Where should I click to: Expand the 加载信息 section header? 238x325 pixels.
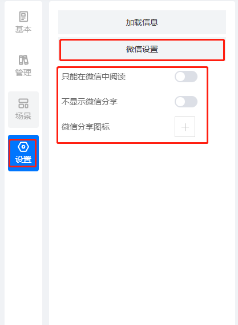142,22
